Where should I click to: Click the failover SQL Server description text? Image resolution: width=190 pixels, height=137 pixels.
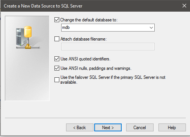113,80
